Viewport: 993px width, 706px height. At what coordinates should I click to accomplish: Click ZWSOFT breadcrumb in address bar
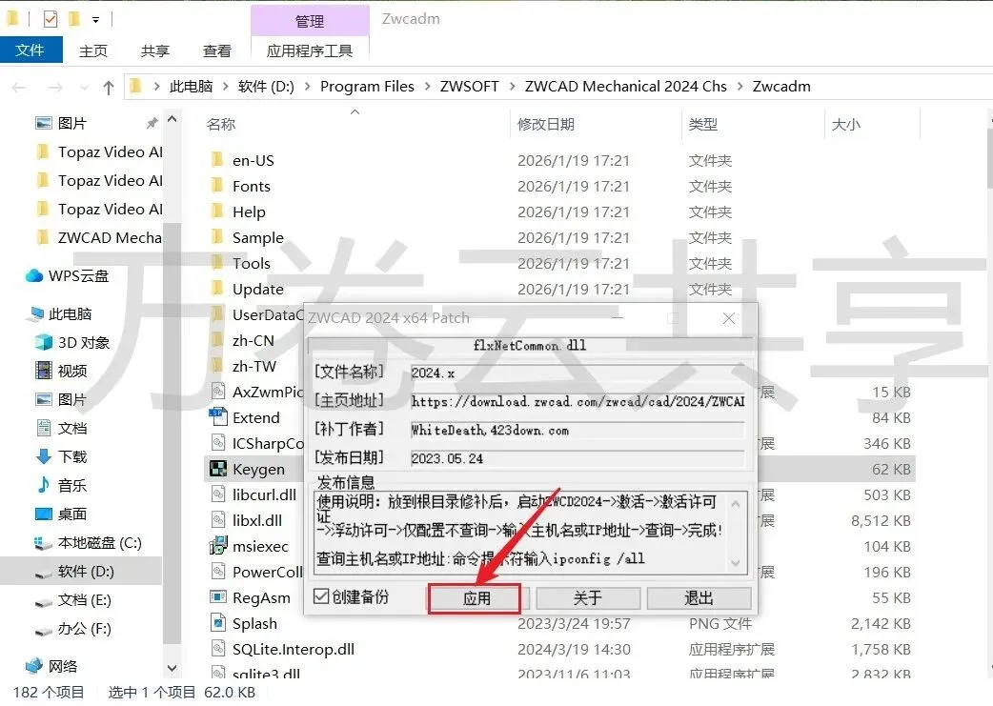pyautogui.click(x=469, y=87)
